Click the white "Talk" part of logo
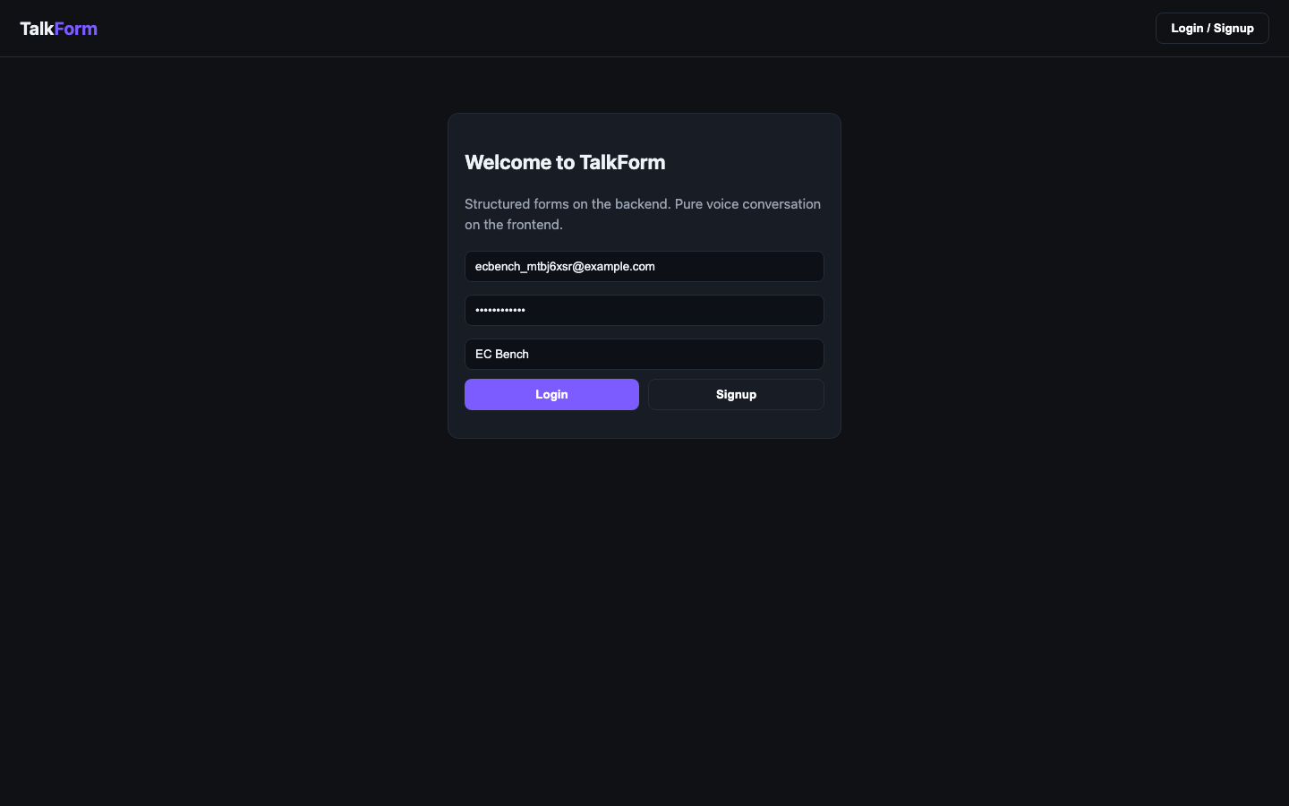The image size is (1289, 806). 37,29
